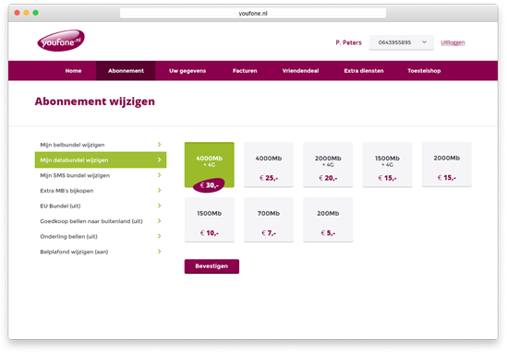507x353 pixels.
Task: Select Mijn belbundel wijzigen
Action: [101, 145]
